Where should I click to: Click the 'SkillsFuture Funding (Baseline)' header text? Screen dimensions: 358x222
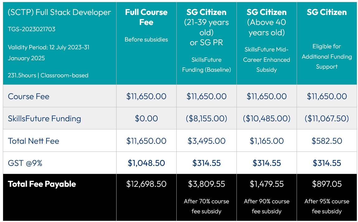[x=206, y=65]
